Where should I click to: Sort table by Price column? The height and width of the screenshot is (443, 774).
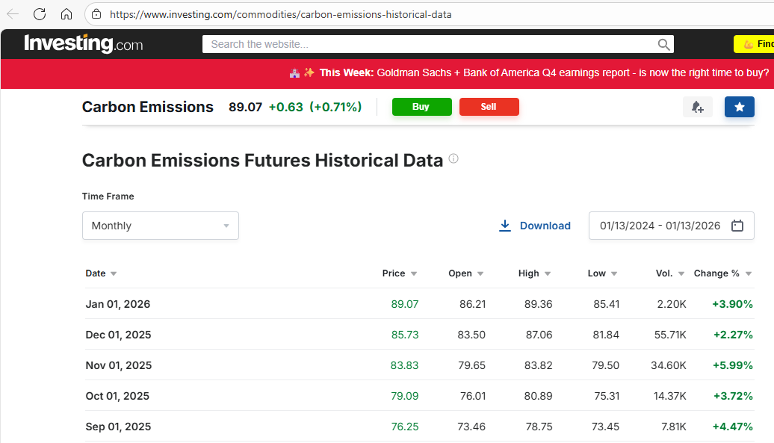coord(399,273)
